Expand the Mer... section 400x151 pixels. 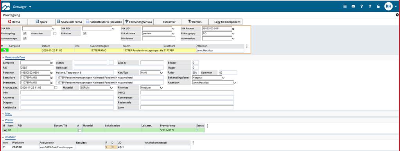coord(9,114)
